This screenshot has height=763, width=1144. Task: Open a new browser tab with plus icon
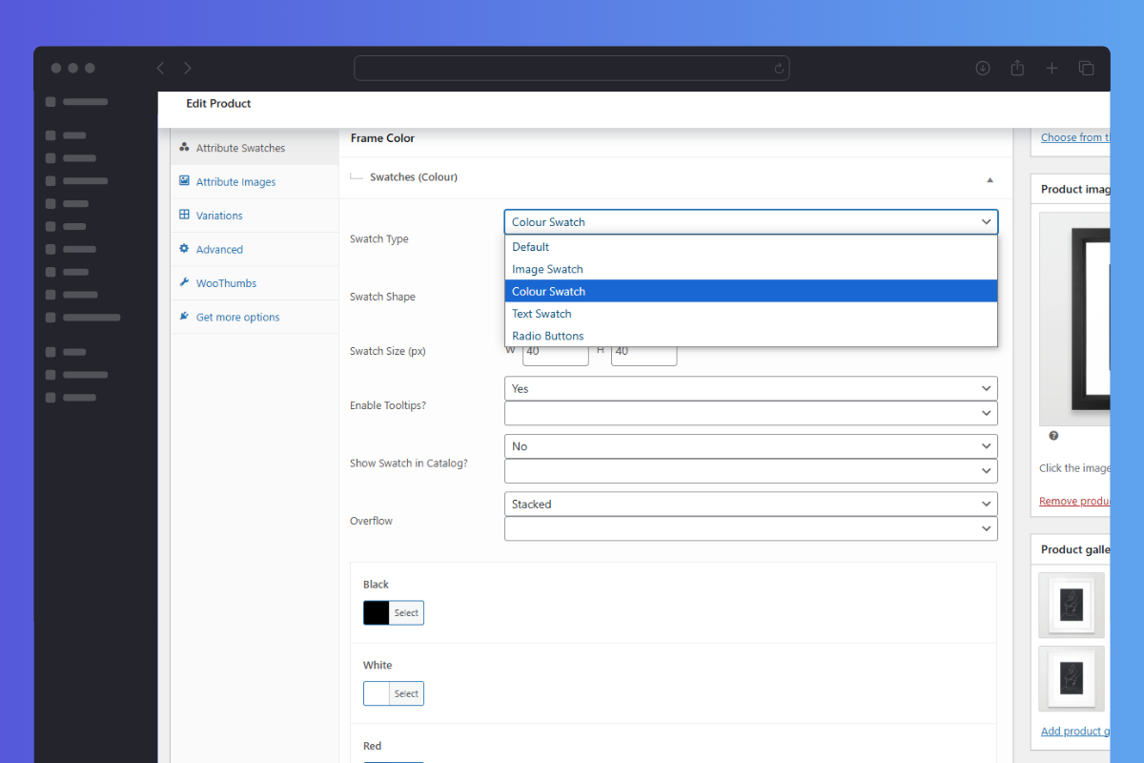(1052, 68)
